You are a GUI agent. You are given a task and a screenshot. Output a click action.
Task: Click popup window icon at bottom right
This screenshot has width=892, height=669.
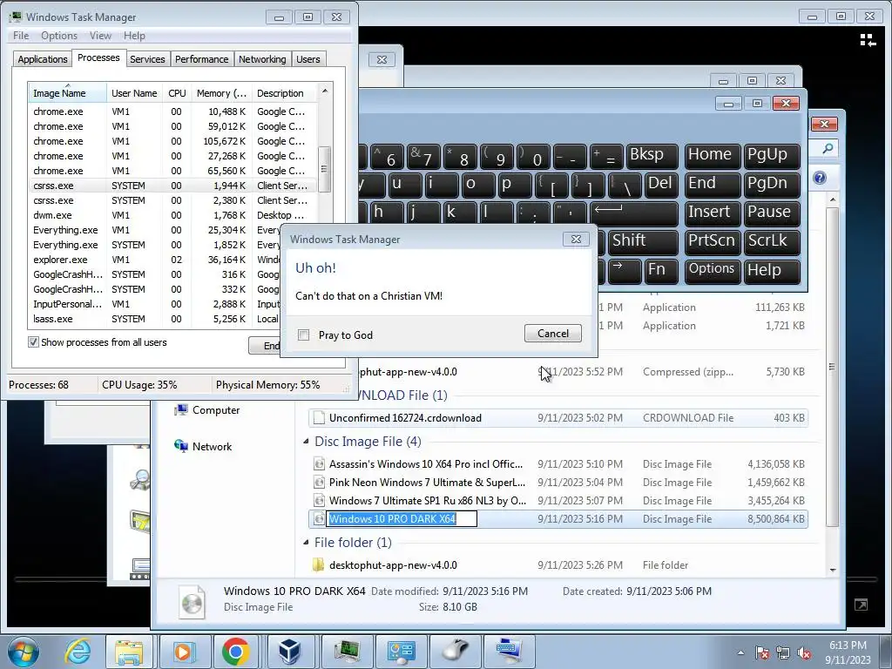tap(862, 605)
